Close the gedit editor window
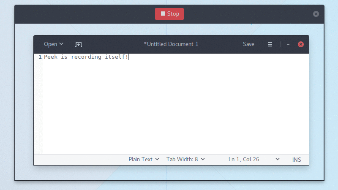Image resolution: width=338 pixels, height=190 pixels. pyautogui.click(x=301, y=44)
